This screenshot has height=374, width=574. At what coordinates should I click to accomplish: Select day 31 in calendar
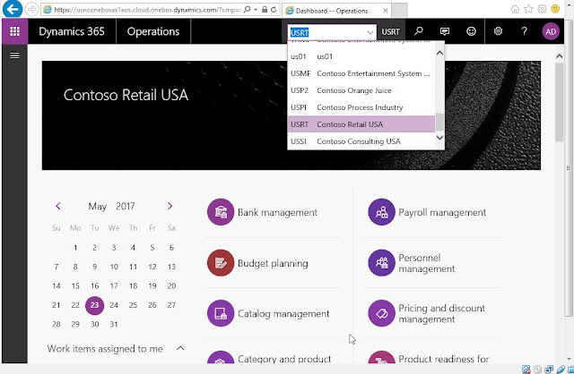[x=114, y=324]
